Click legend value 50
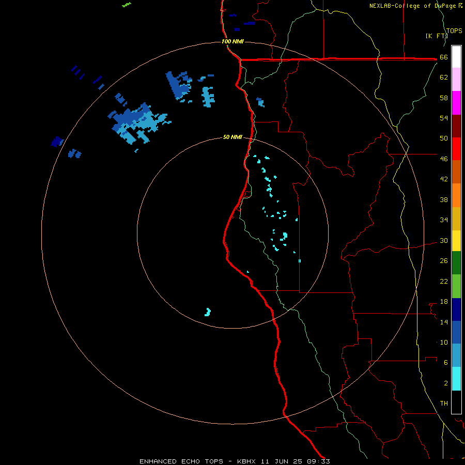 pyautogui.click(x=444, y=138)
